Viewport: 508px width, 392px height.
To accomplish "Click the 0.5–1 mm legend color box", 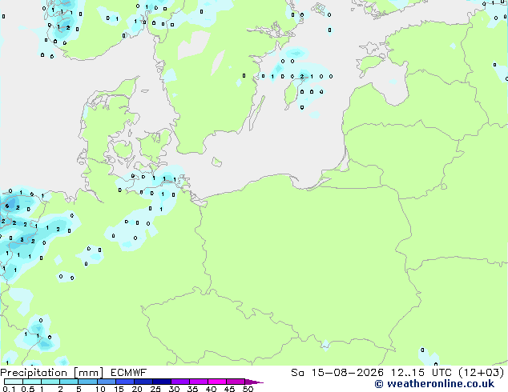I will point(32,382).
